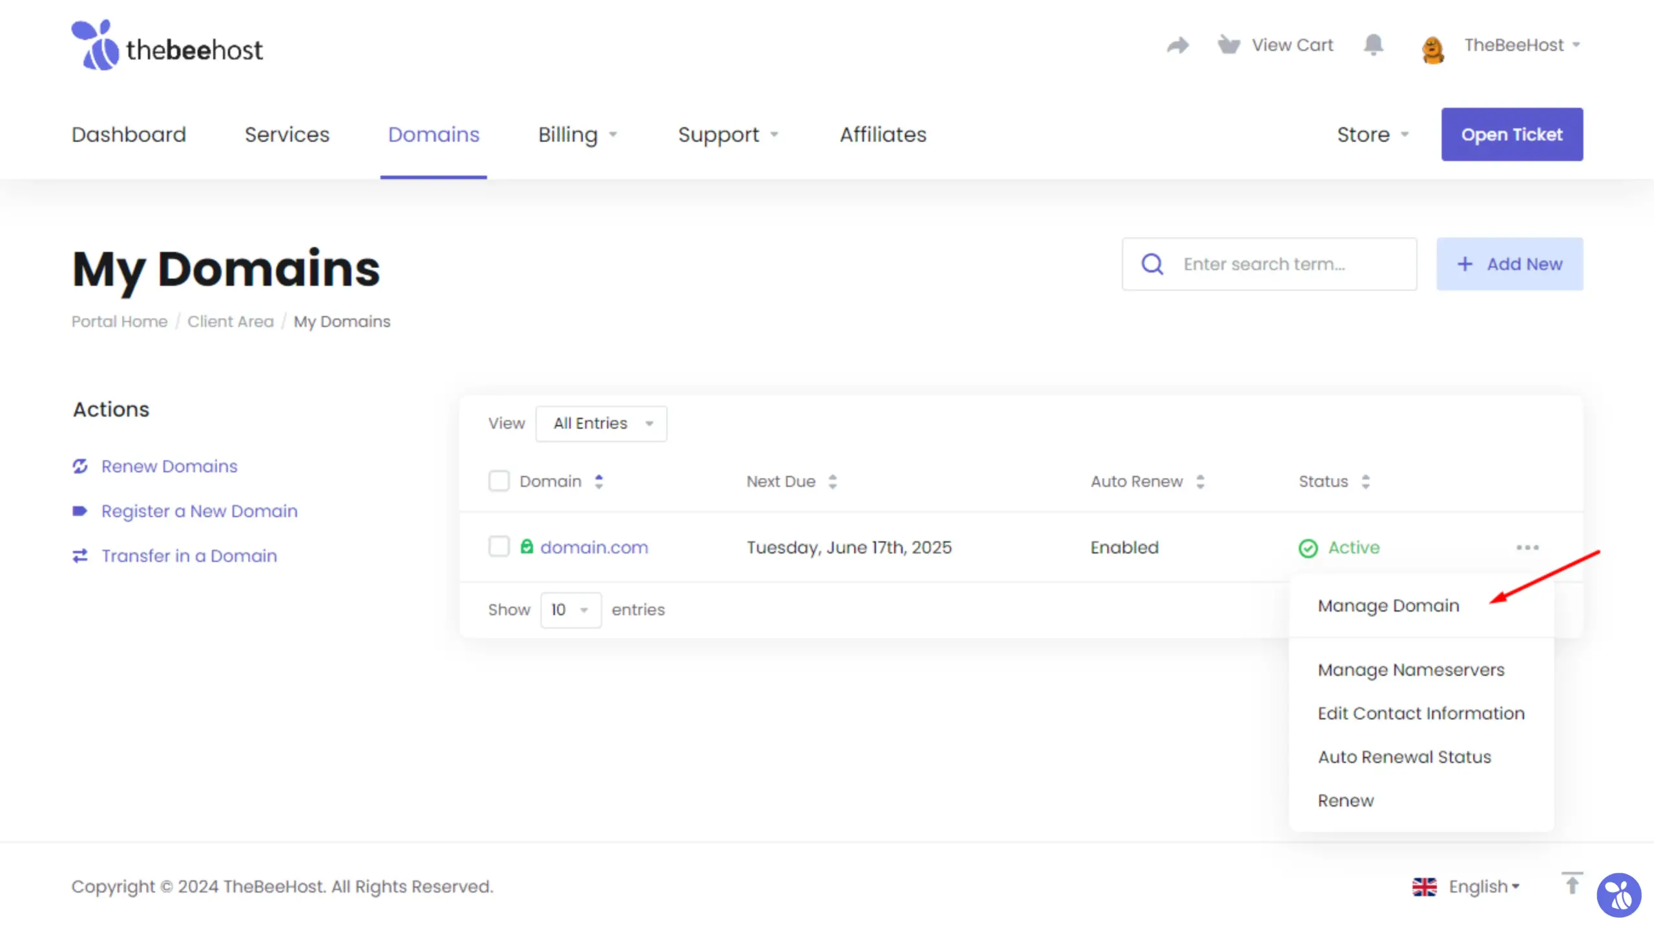
Task: Select Manage Nameservers from the menu
Action: click(x=1411, y=670)
